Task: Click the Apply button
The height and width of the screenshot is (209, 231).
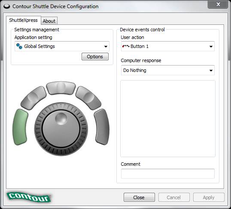Action: point(209,197)
